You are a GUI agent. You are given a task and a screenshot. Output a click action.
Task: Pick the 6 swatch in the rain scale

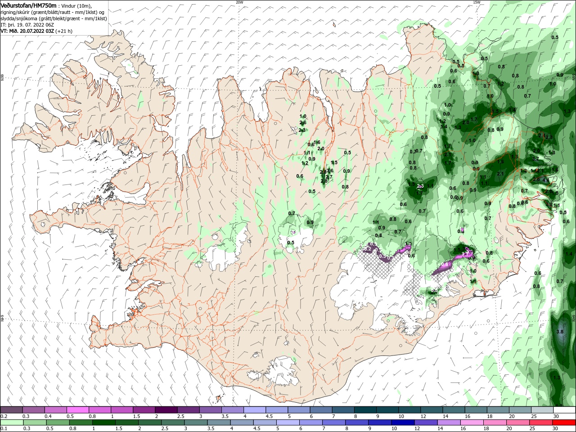311,423
